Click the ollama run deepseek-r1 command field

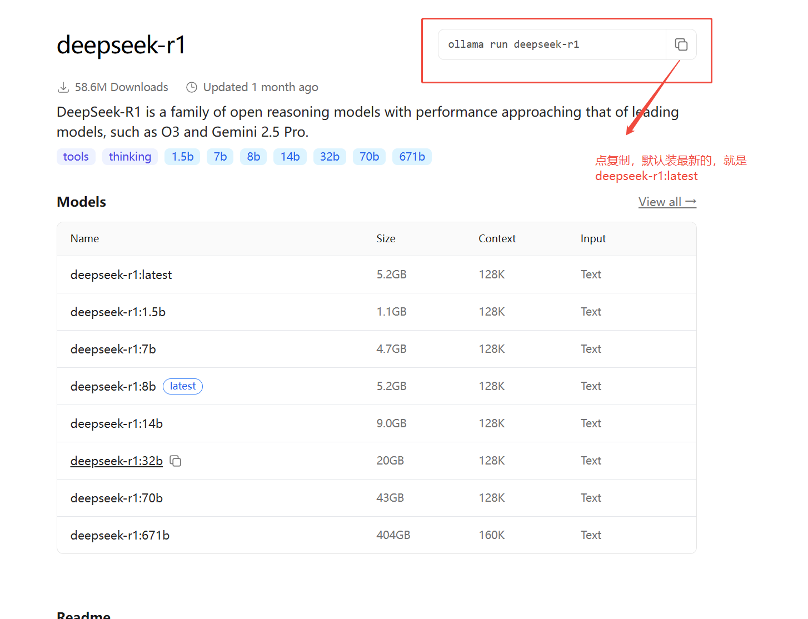[x=552, y=44]
